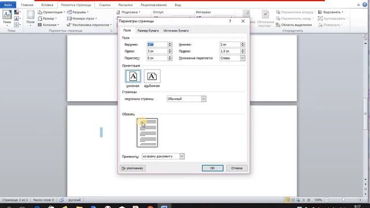370x208 pixels.
Task: Click the Переплет gutter input field
Action: 157,58
